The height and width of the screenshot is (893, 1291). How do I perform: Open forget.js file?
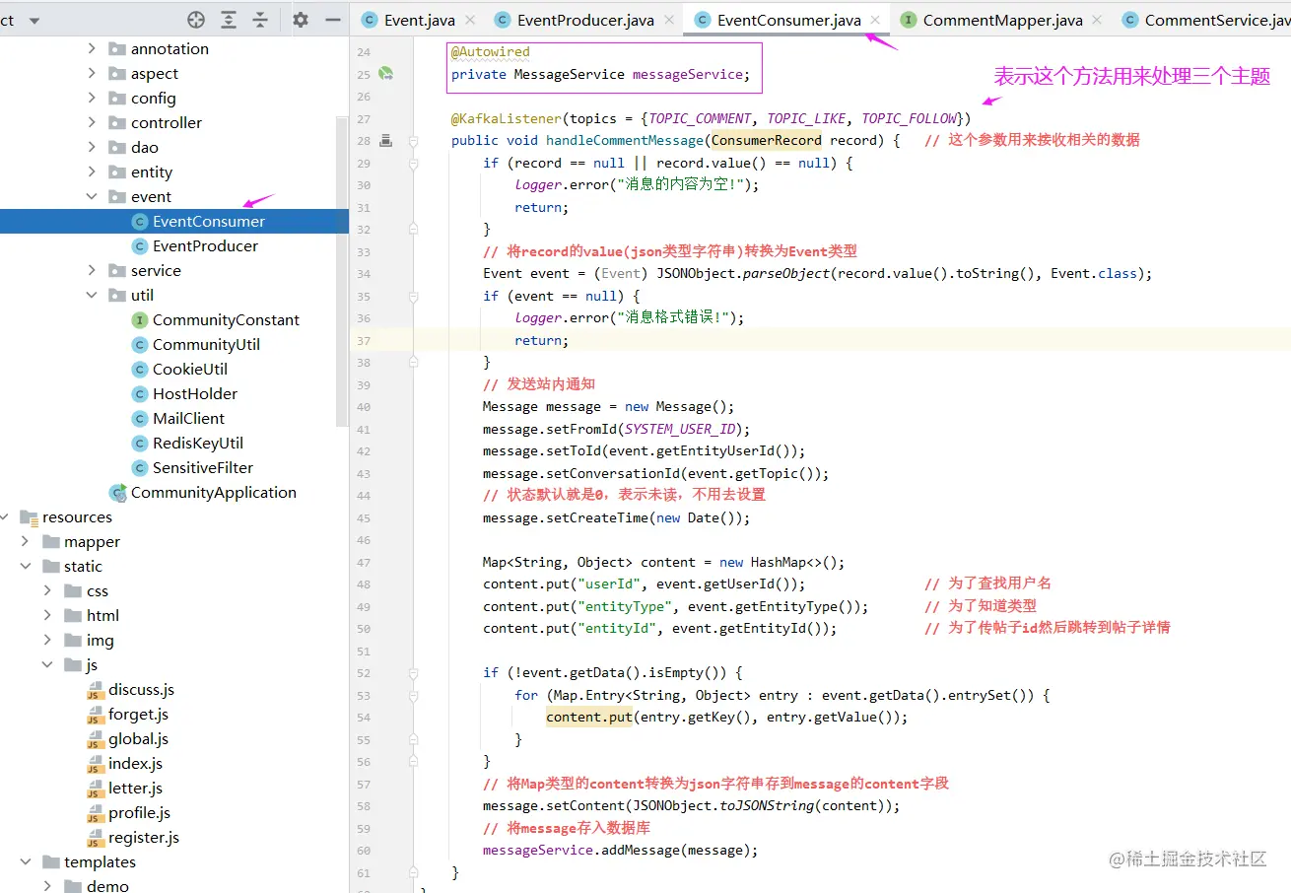138,714
